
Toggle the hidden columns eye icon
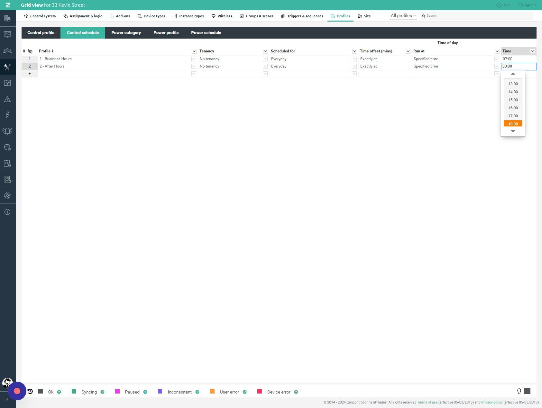(30, 51)
